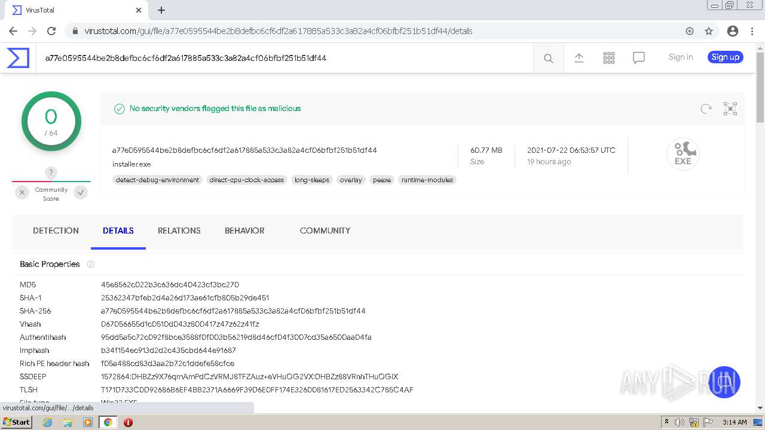765x430 pixels.
Task: Click the taskbar clock 3:14 AM
Action: (735, 422)
